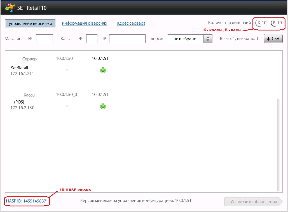Open the HASP ID: 1455145887 link
Viewport: 288px width, 212px height.
(x=26, y=201)
